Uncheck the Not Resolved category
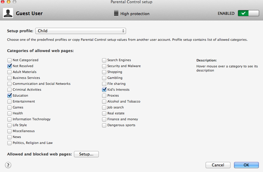This screenshot has height=172, width=263. 9,66
